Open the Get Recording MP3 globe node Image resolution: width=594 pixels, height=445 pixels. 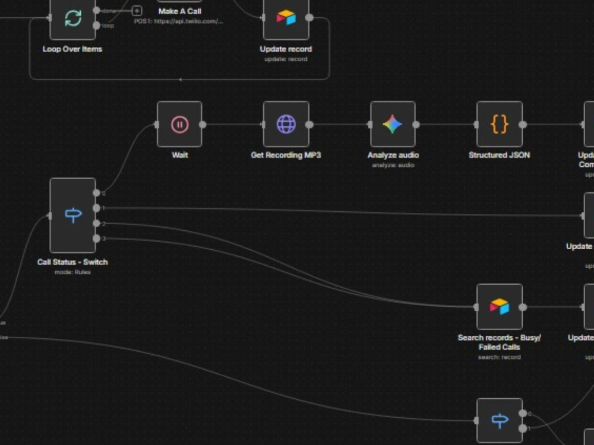[x=286, y=124]
